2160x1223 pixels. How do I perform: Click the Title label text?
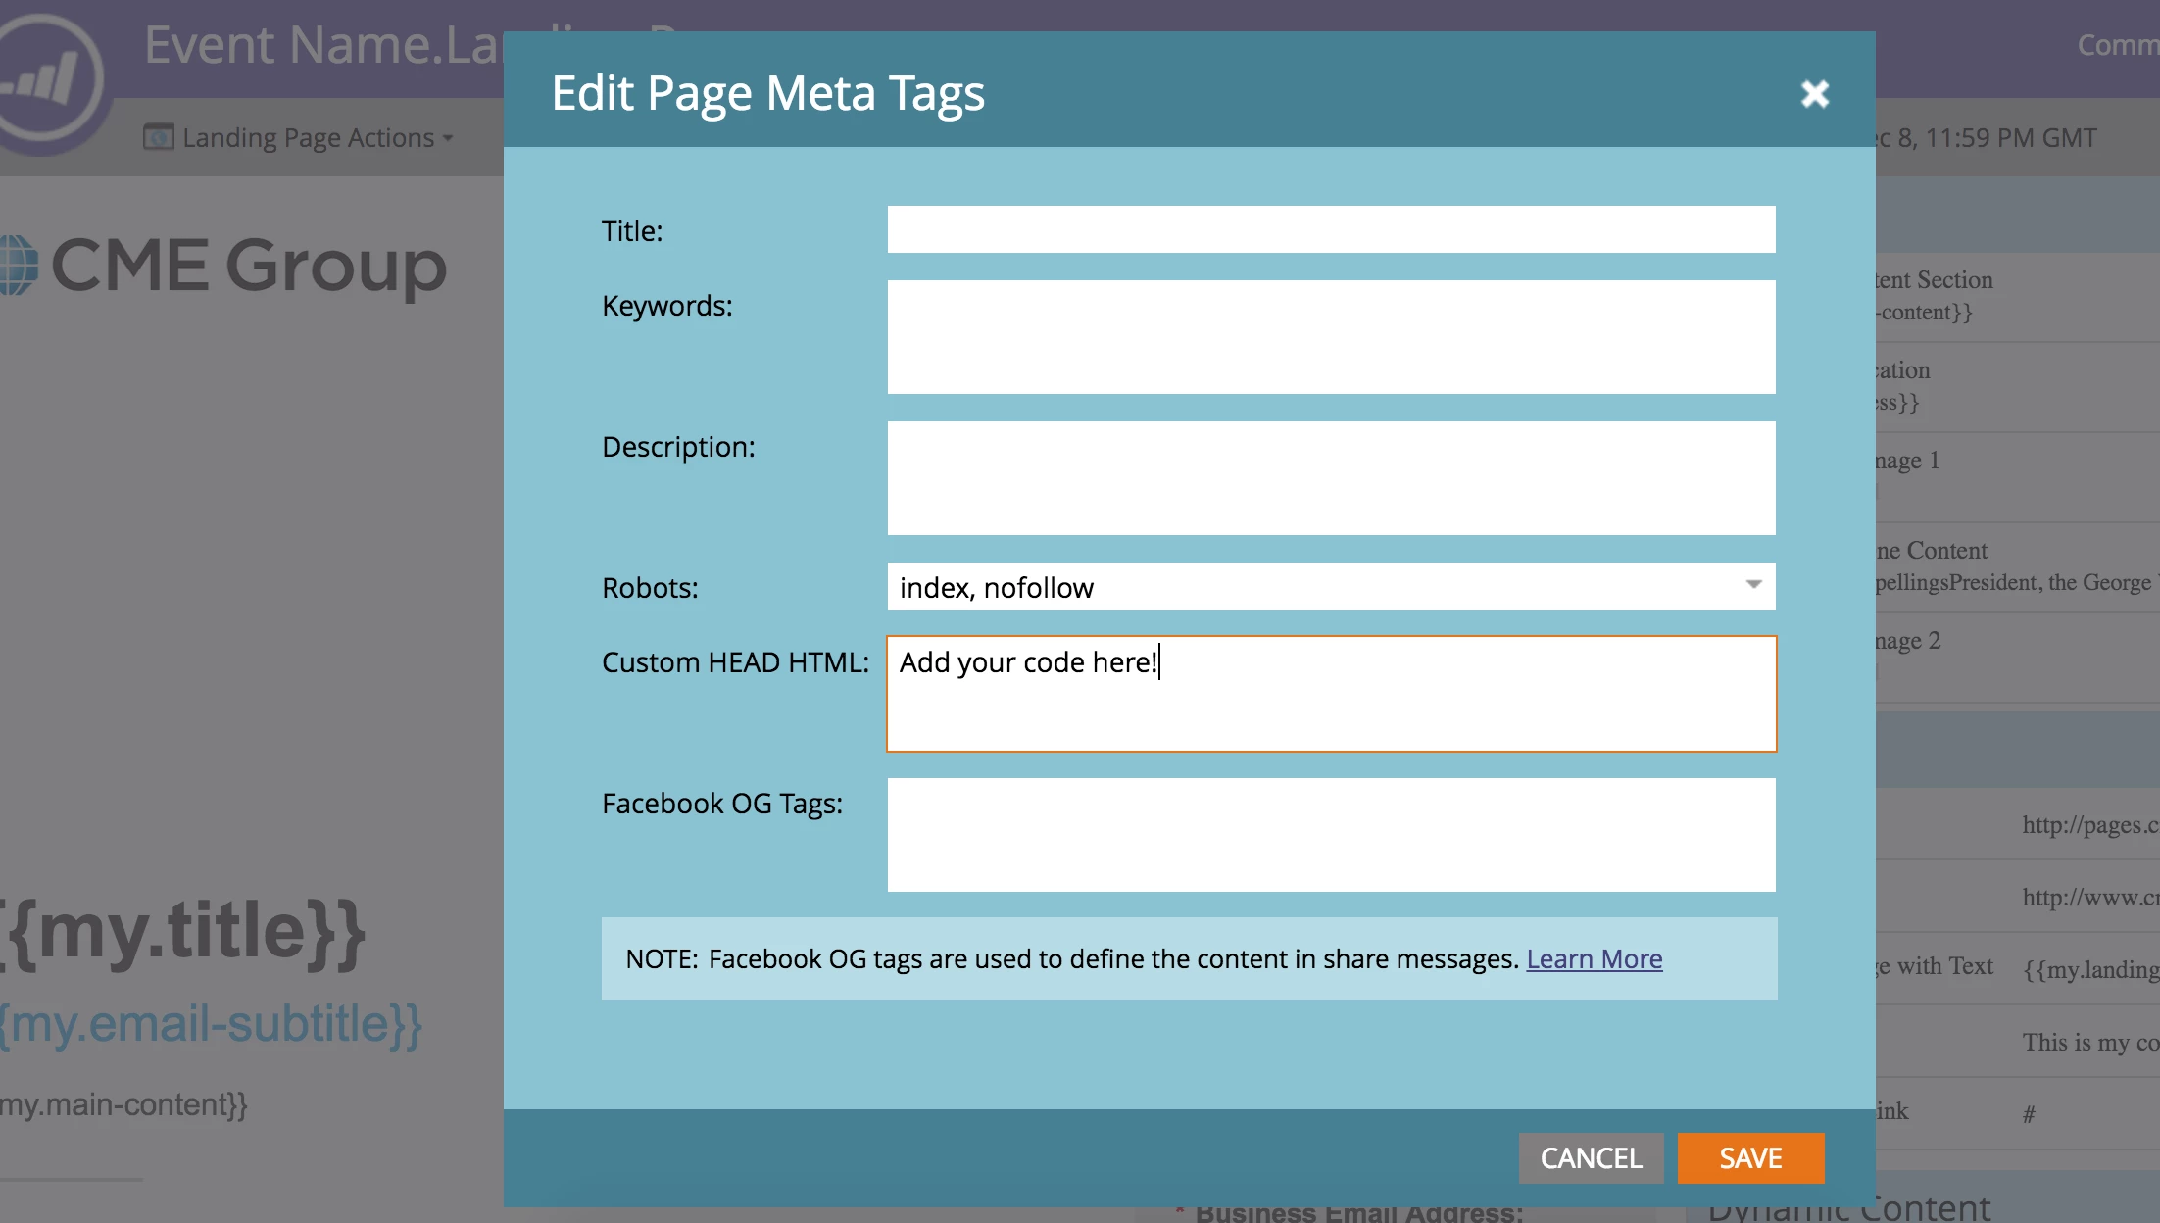[x=632, y=231]
